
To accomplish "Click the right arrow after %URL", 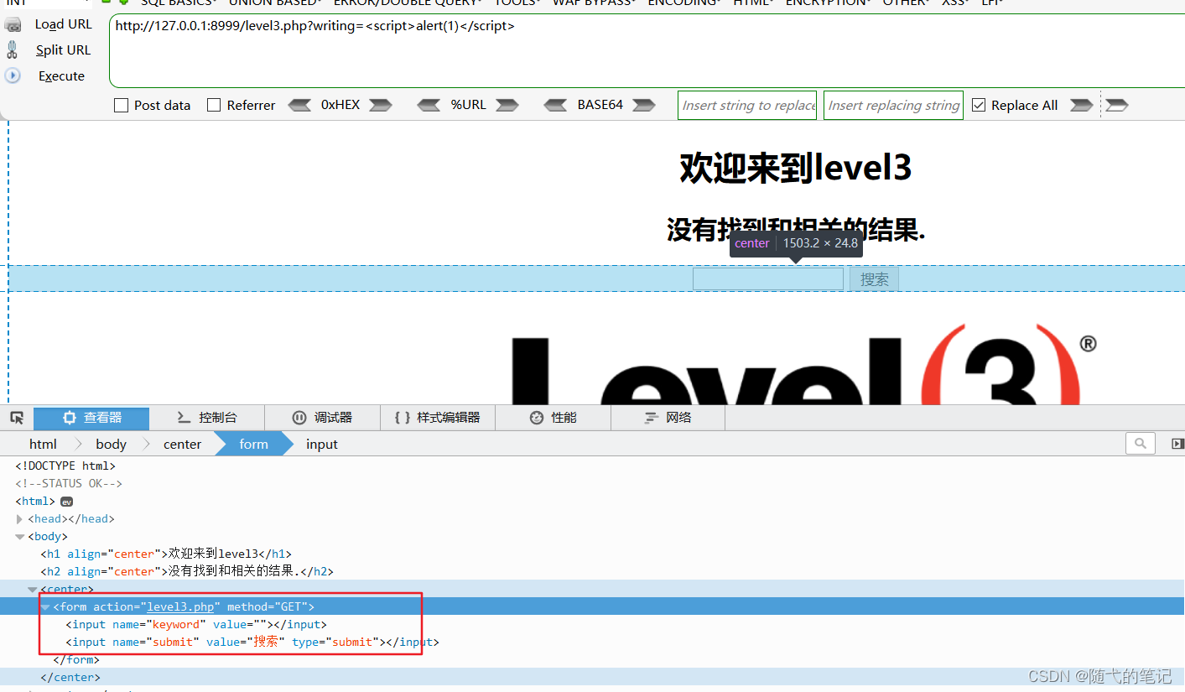I will [x=507, y=105].
